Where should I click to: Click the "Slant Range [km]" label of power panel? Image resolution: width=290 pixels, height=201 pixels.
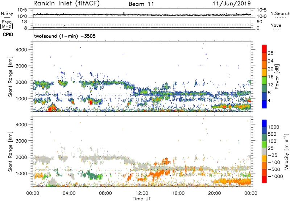coord(10,77)
